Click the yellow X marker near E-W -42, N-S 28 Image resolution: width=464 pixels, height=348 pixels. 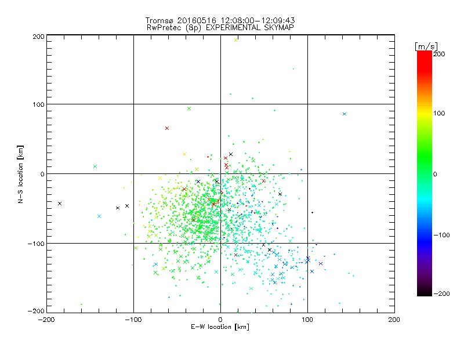(184, 154)
